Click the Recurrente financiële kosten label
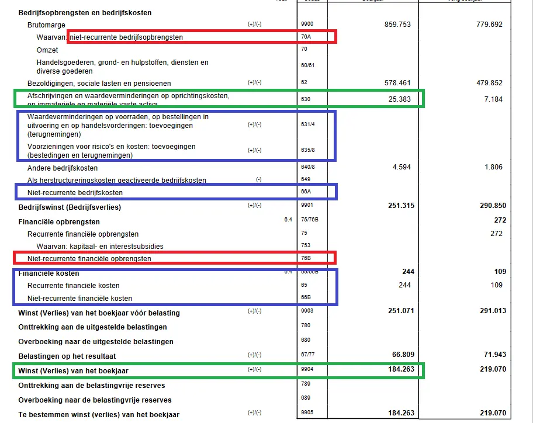This screenshot has height=423, width=533. point(74,286)
